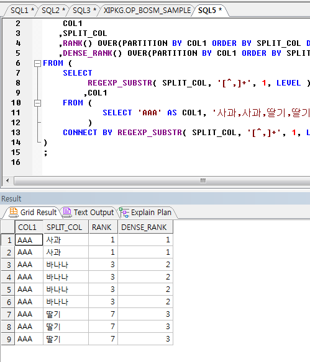Select grid row header 2
The width and height of the screenshot is (310, 362).
pyautogui.click(x=8, y=252)
